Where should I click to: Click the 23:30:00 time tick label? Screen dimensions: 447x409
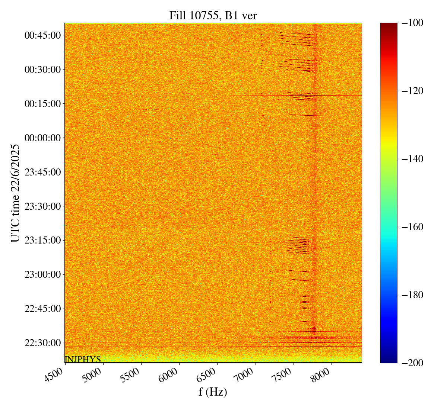coord(42,206)
